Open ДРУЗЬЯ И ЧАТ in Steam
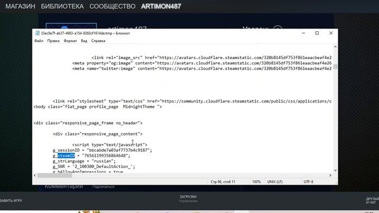Image resolution: width=379 pixels, height=213 pixels. [x=372, y=201]
